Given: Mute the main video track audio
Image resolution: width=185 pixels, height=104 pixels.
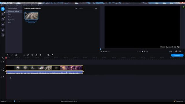Looking at the screenshot, I should [3, 70].
